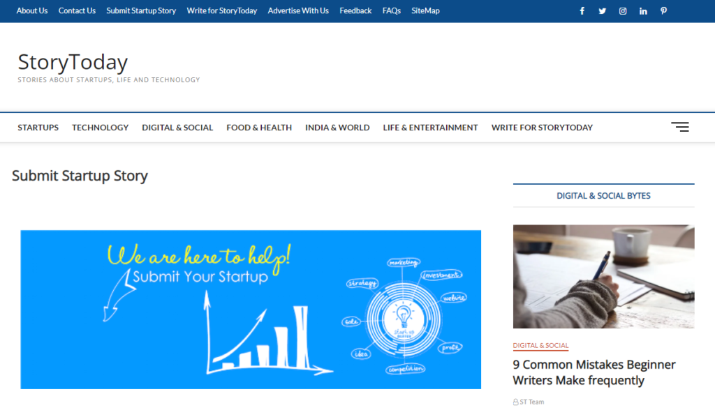Navigate to India & World
Screen dimensions: 715x410
[337, 128]
